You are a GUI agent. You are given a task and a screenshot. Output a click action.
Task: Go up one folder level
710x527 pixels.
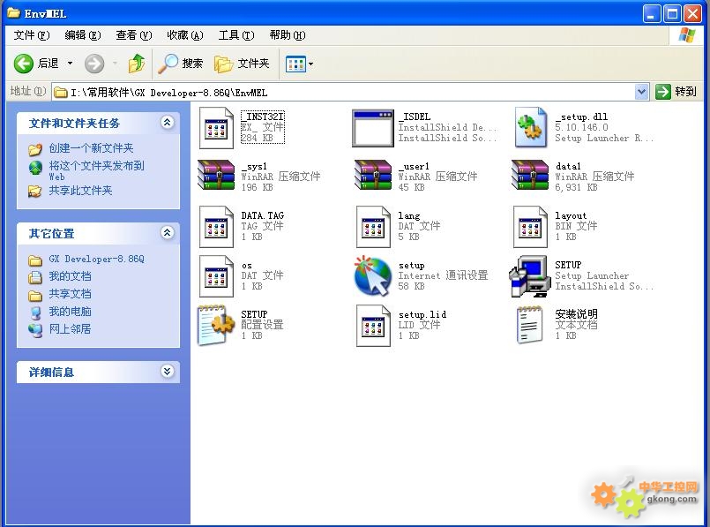tap(137, 64)
